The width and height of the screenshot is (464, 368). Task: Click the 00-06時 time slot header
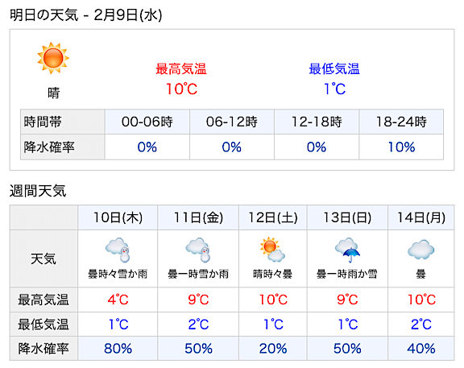pos(147,122)
